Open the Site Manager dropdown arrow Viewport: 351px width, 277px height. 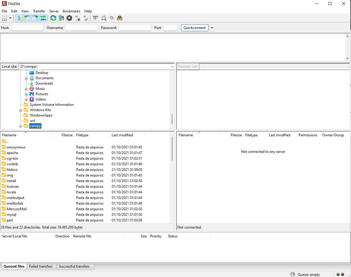(11, 18)
